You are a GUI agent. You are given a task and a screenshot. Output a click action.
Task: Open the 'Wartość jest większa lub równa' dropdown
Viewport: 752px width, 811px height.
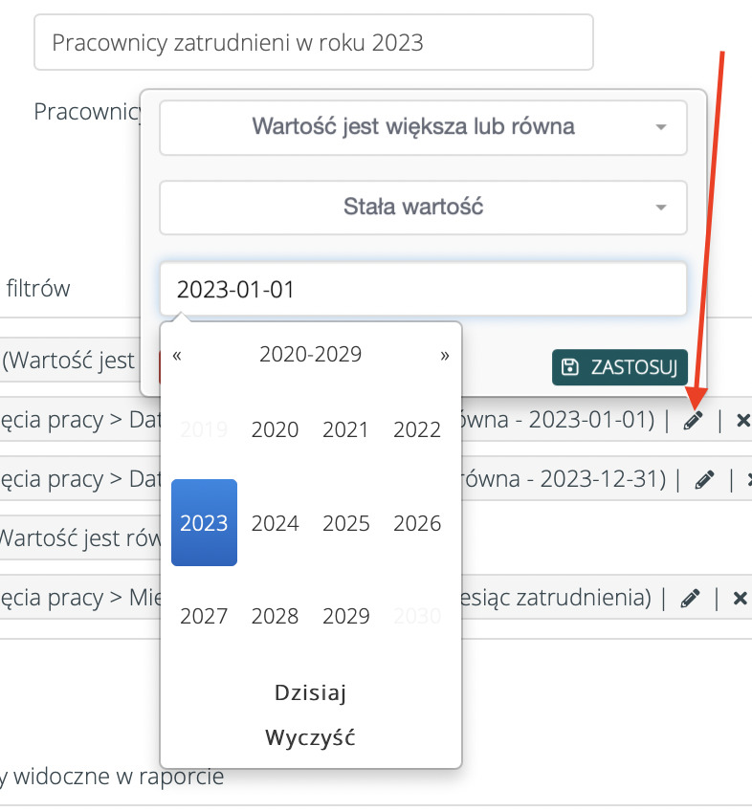click(423, 126)
